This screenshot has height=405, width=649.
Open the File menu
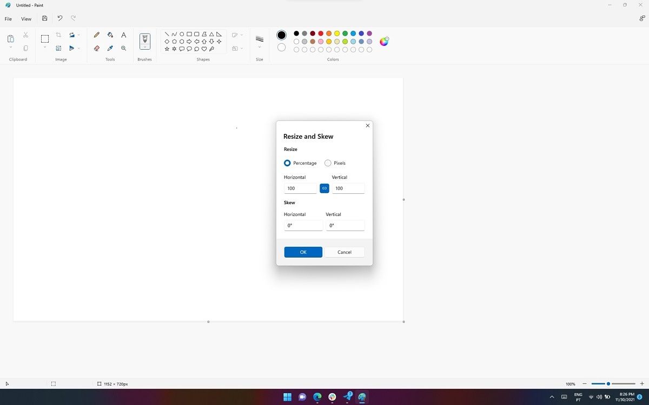(x=8, y=18)
